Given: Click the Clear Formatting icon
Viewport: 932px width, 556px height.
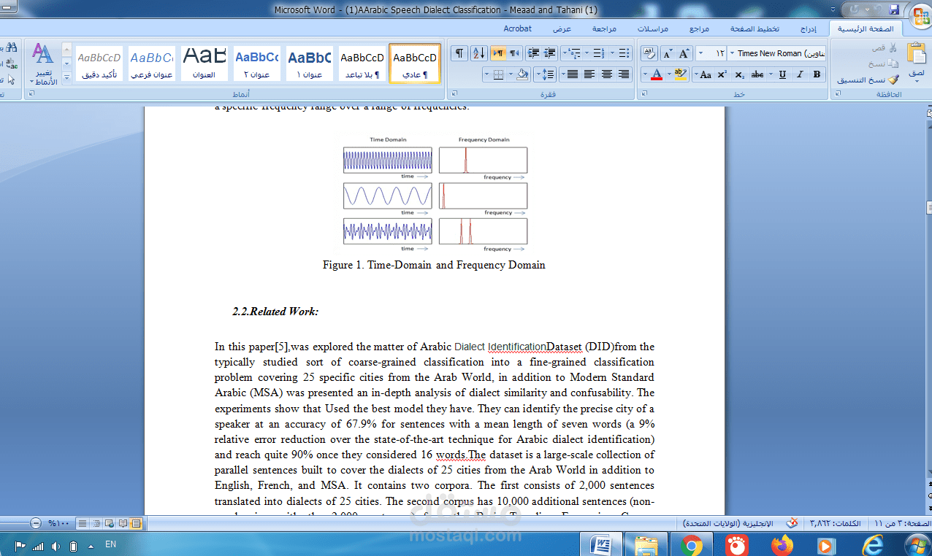Looking at the screenshot, I should tap(649, 54).
